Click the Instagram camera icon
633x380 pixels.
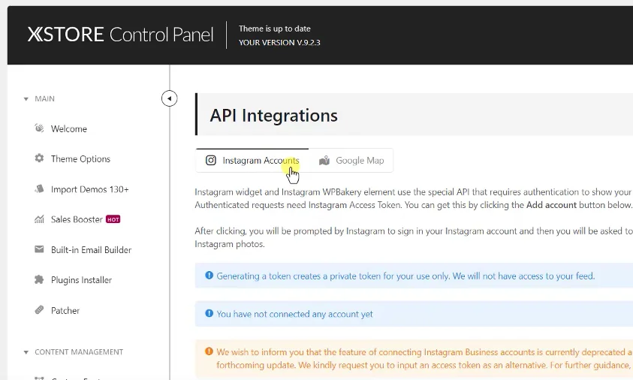(211, 160)
